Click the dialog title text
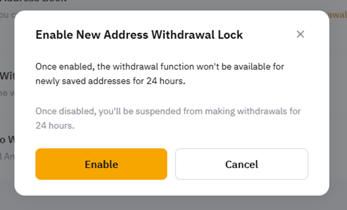 pos(140,35)
